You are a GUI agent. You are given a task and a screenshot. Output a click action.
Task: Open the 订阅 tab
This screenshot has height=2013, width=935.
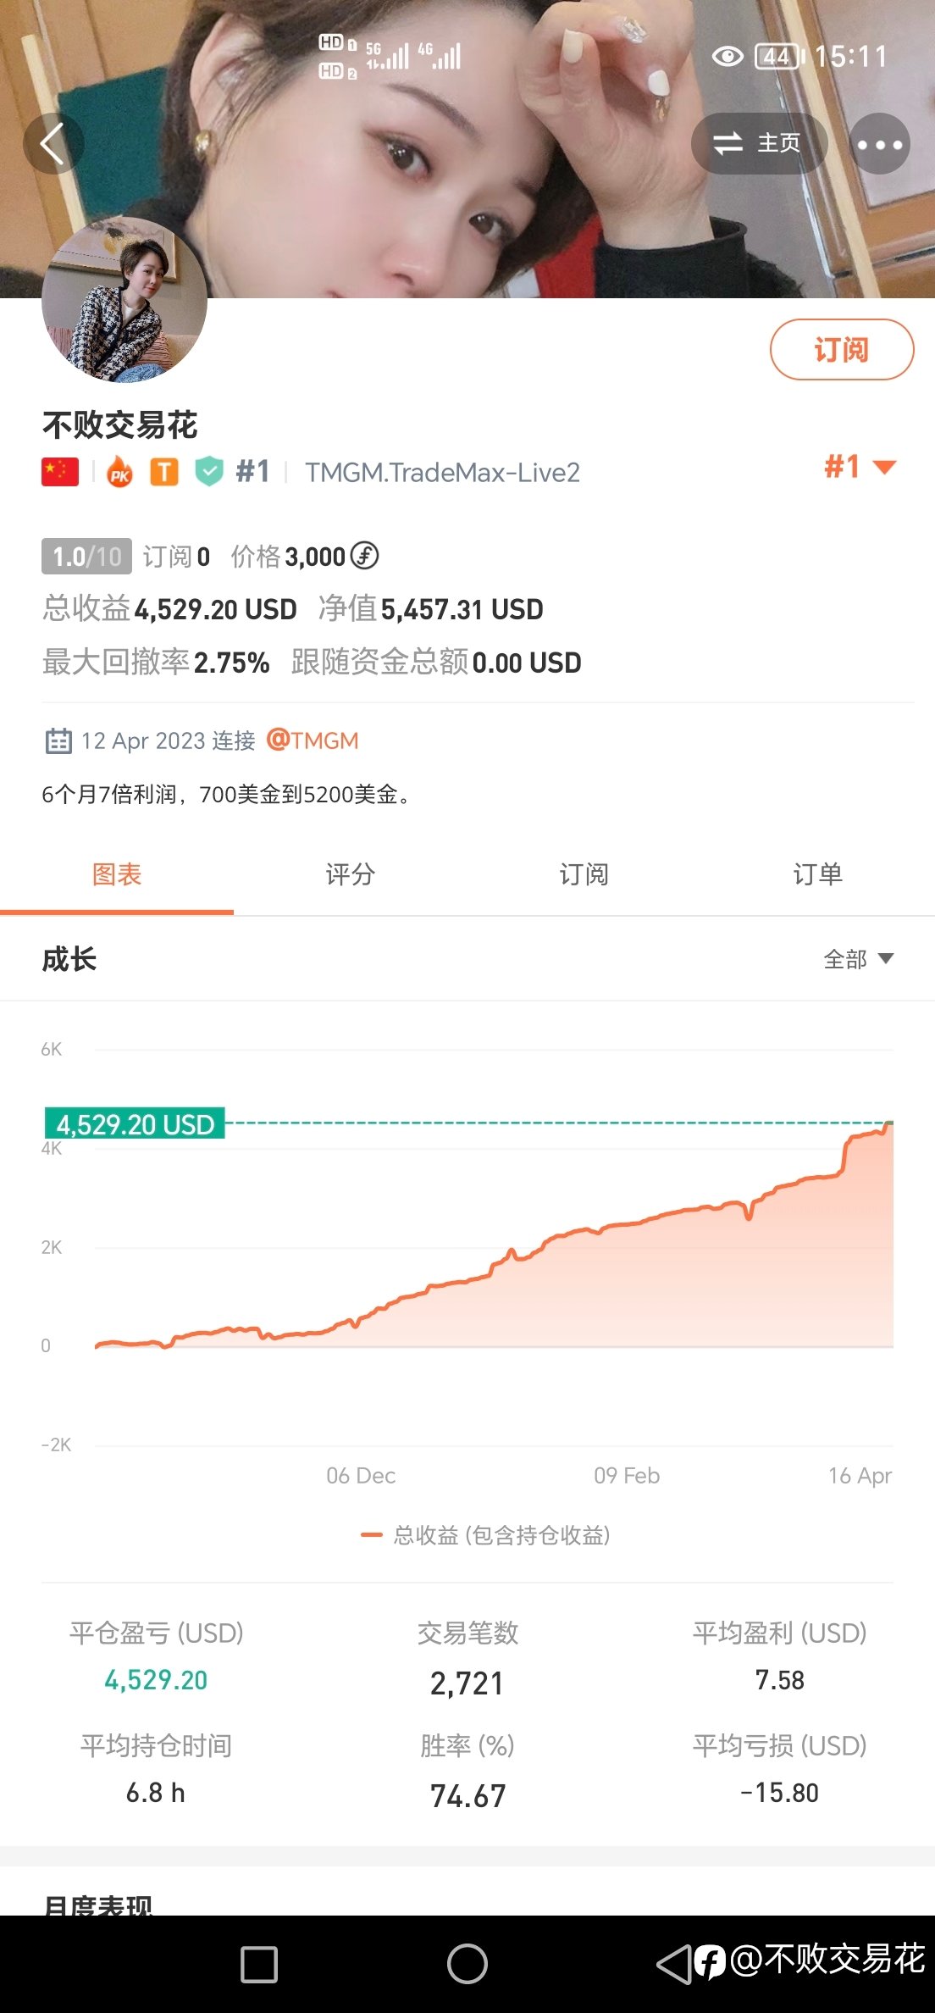point(584,874)
